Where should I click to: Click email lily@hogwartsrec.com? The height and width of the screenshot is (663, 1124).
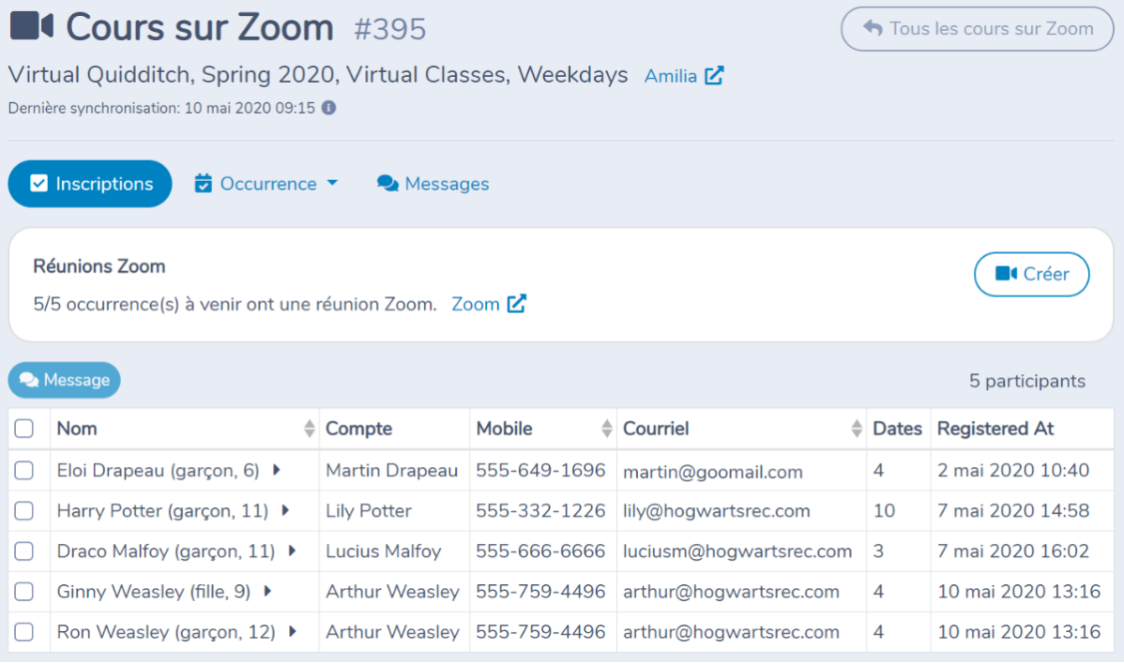tap(717, 511)
